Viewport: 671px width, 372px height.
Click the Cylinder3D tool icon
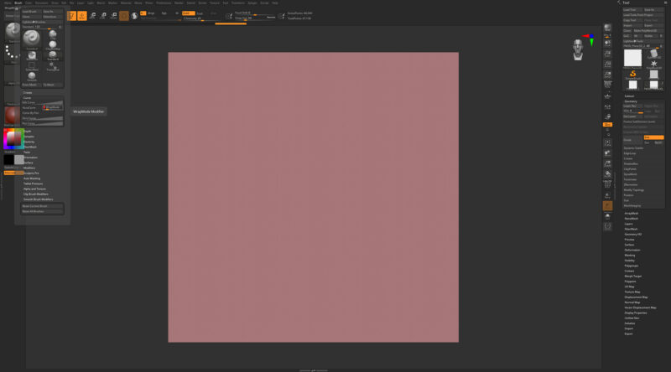pyautogui.click(x=653, y=54)
